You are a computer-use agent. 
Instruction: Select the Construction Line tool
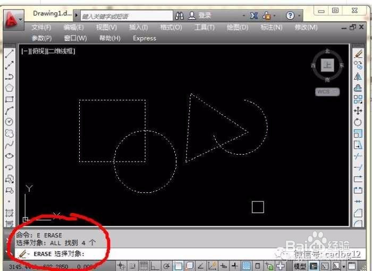9,65
